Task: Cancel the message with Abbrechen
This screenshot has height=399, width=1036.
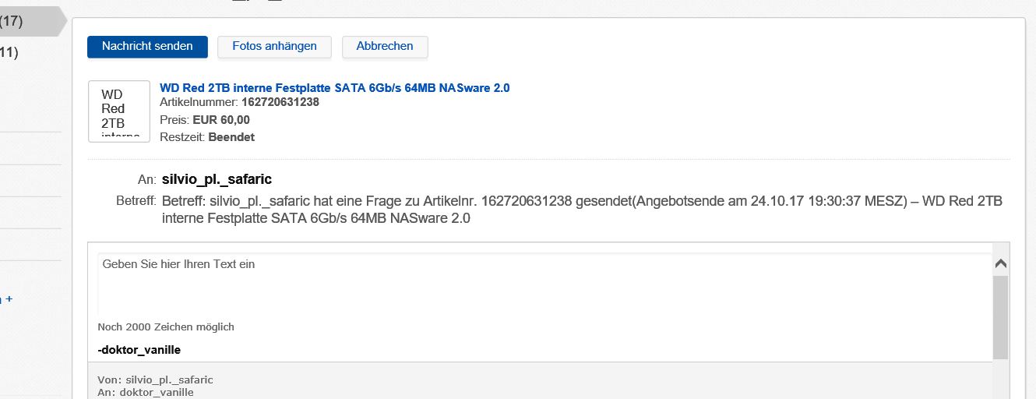Action: pos(385,47)
